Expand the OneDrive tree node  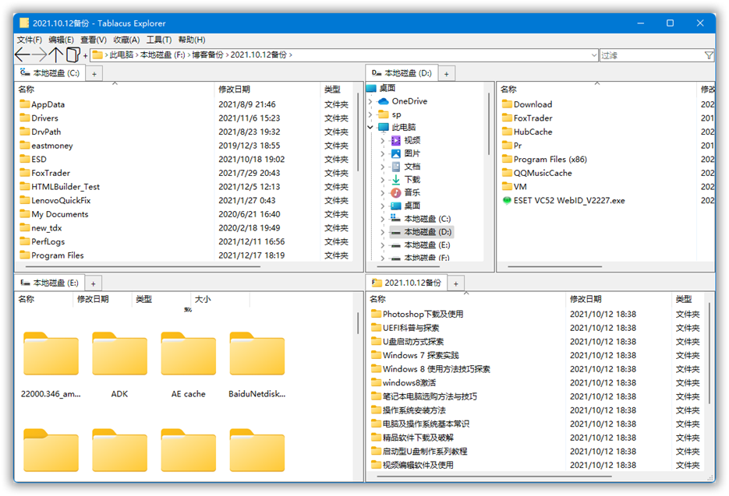(370, 101)
